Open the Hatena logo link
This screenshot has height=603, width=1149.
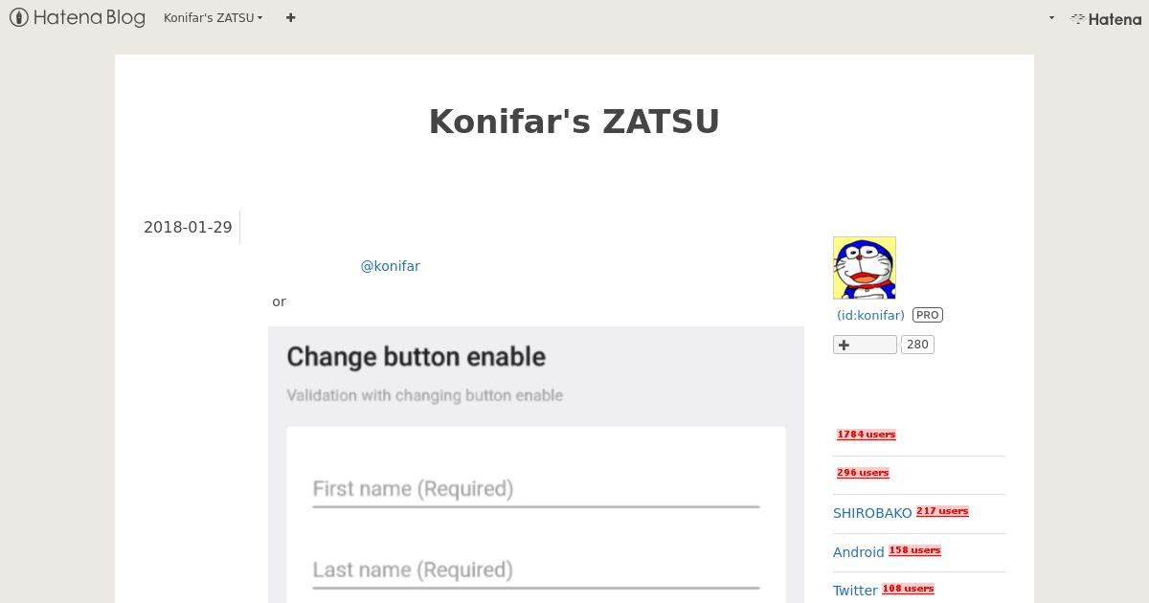tap(1106, 18)
